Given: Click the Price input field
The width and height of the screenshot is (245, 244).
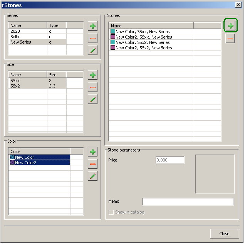Looking at the screenshot, I should (170, 160).
